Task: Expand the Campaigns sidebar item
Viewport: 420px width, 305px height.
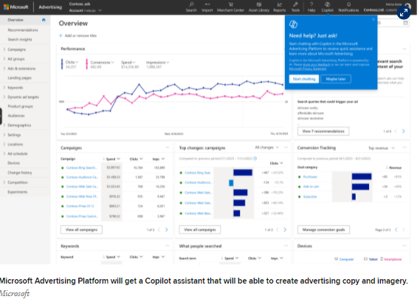Action: click(4, 49)
